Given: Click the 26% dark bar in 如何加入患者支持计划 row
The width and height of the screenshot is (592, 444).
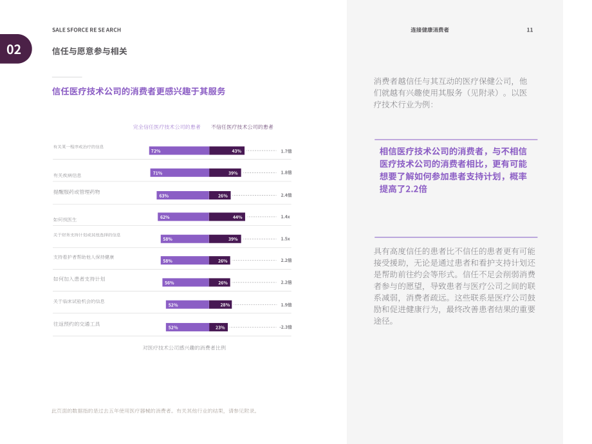Looking at the screenshot, I should [x=219, y=282].
